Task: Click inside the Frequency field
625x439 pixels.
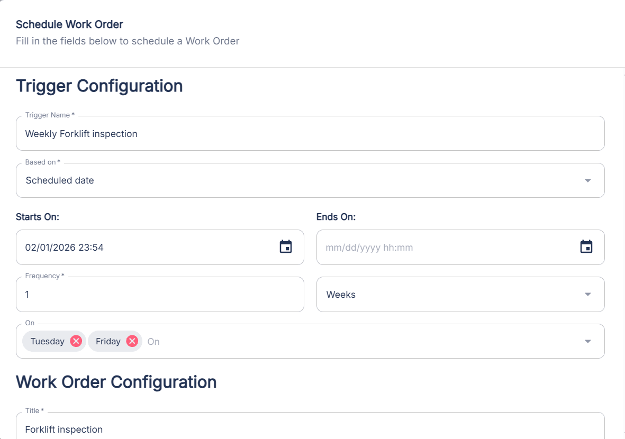Action: point(159,294)
